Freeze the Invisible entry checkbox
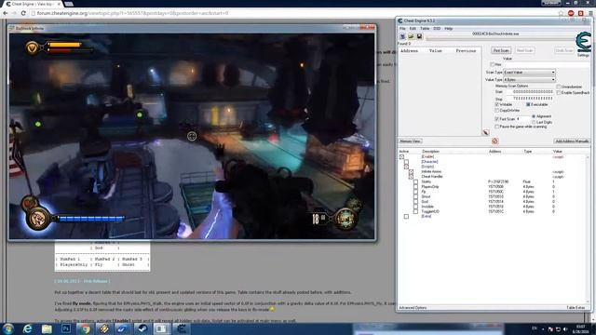 click(x=415, y=207)
